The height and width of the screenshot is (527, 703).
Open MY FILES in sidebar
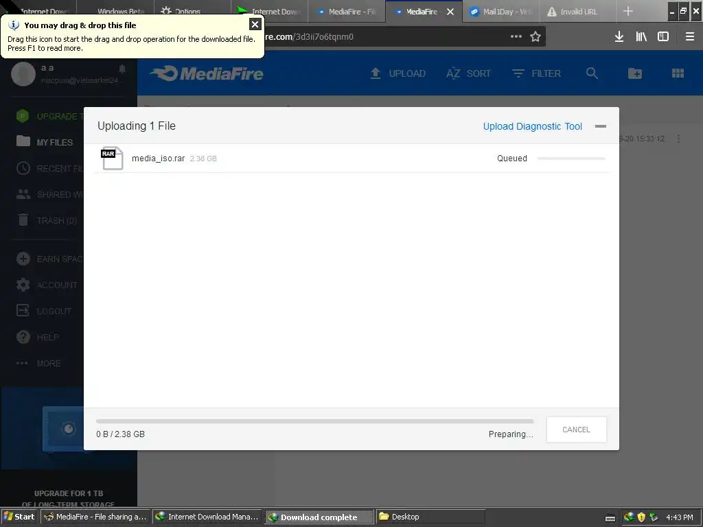tap(45, 142)
